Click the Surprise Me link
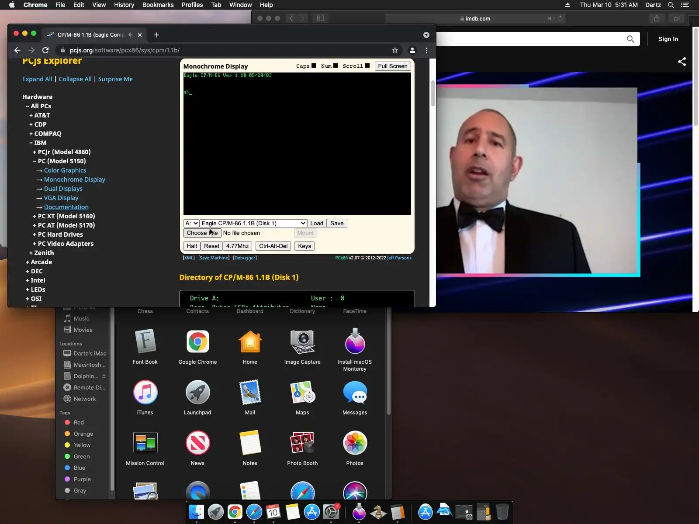Screen dimensions: 699x524 coord(115,79)
